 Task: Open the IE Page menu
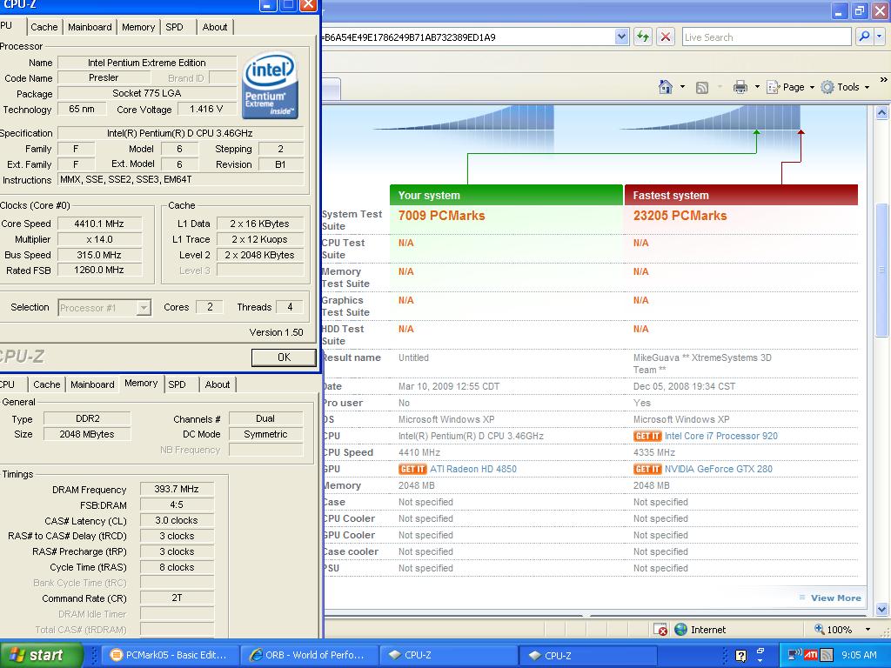click(791, 87)
